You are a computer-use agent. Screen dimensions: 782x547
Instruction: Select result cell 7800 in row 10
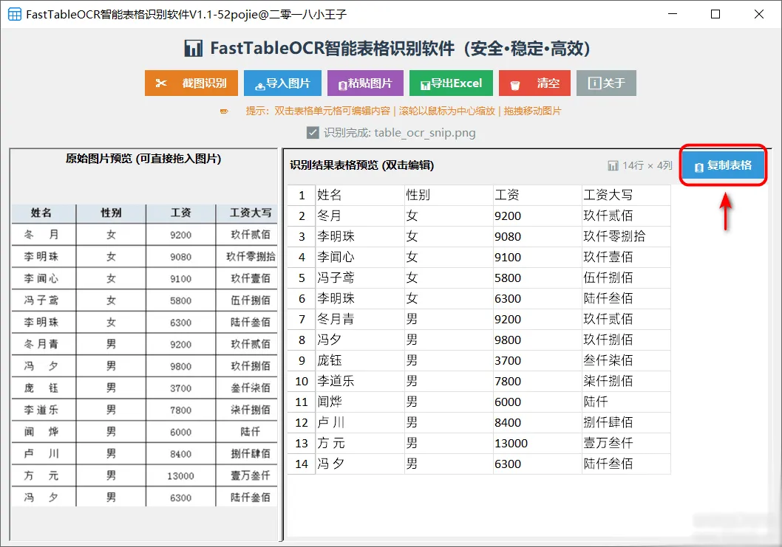pos(537,381)
